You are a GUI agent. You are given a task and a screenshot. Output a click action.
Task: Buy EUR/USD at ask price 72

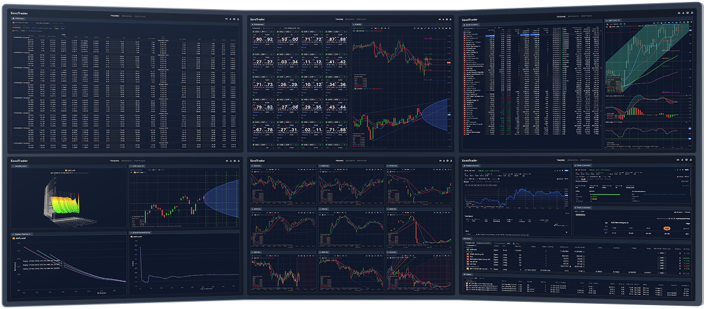click(x=318, y=40)
